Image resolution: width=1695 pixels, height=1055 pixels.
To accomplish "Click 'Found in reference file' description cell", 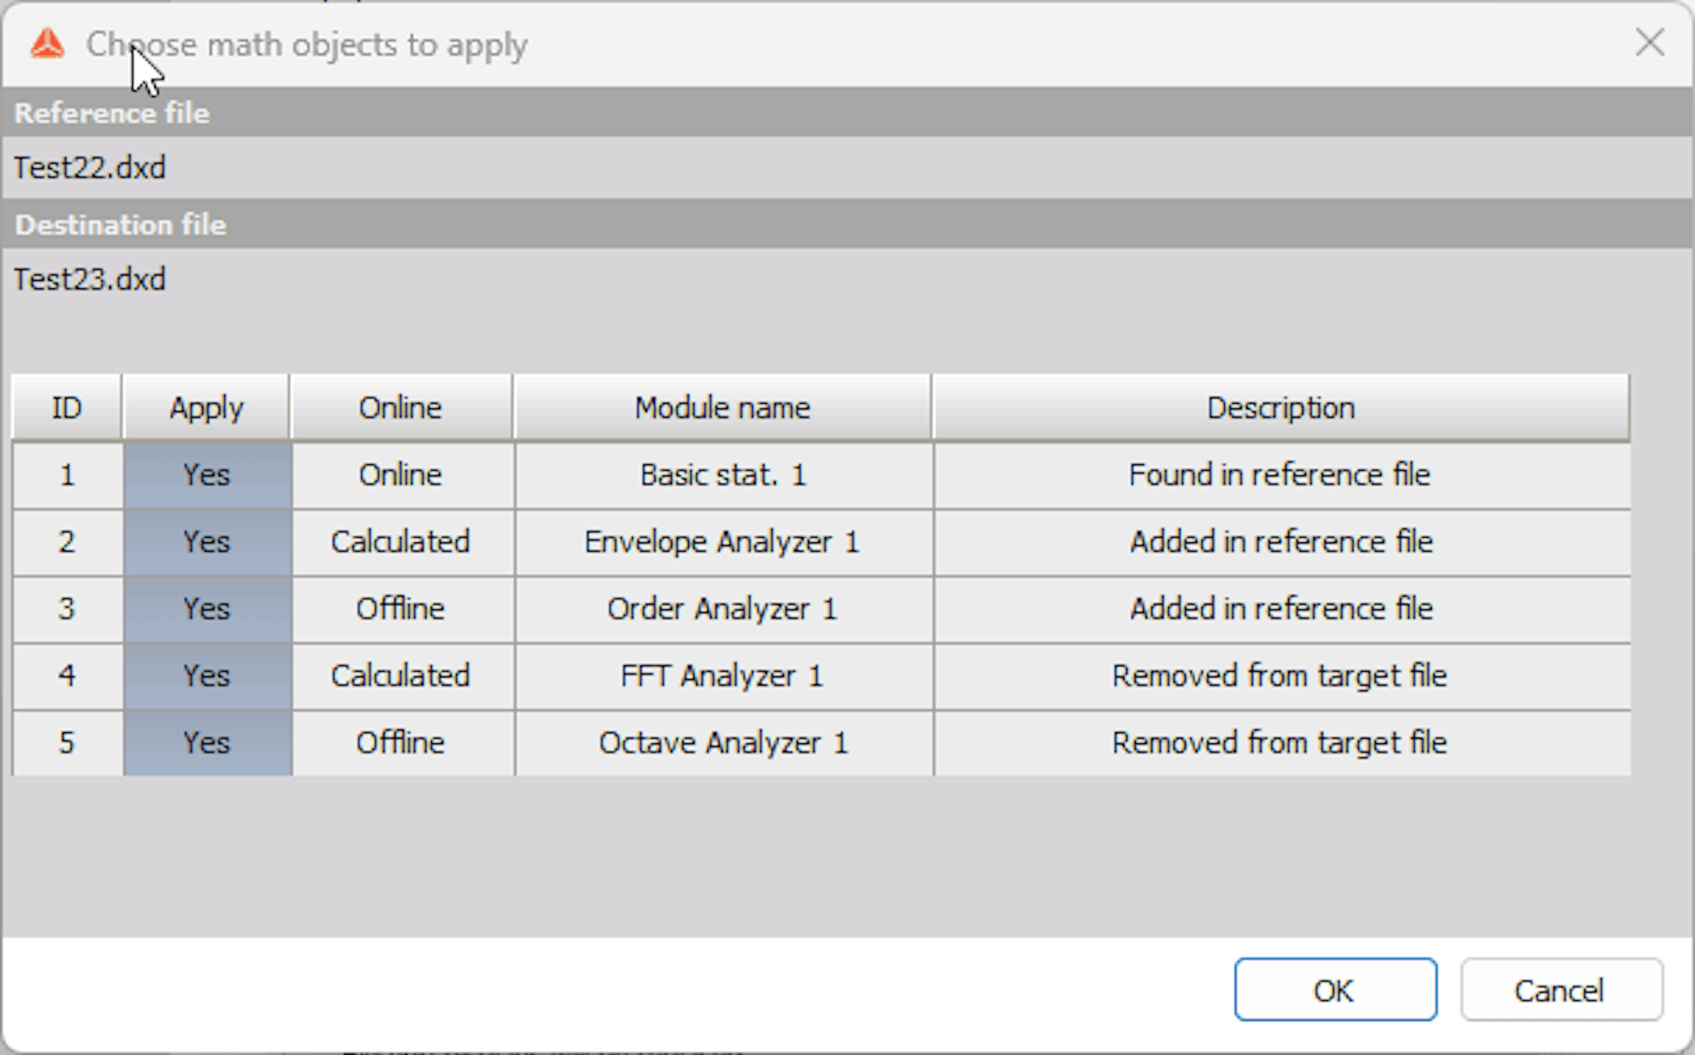I will tap(1282, 476).
